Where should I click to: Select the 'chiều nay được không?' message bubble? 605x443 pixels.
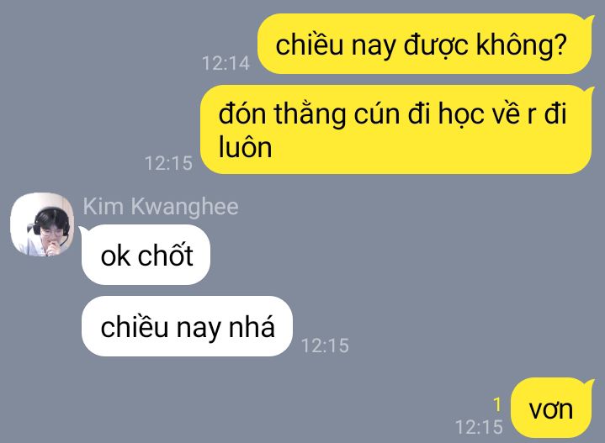[x=424, y=44]
